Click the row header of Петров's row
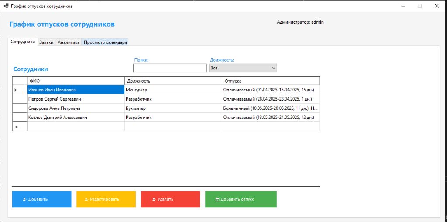447x222 pixels. pyautogui.click(x=20, y=99)
